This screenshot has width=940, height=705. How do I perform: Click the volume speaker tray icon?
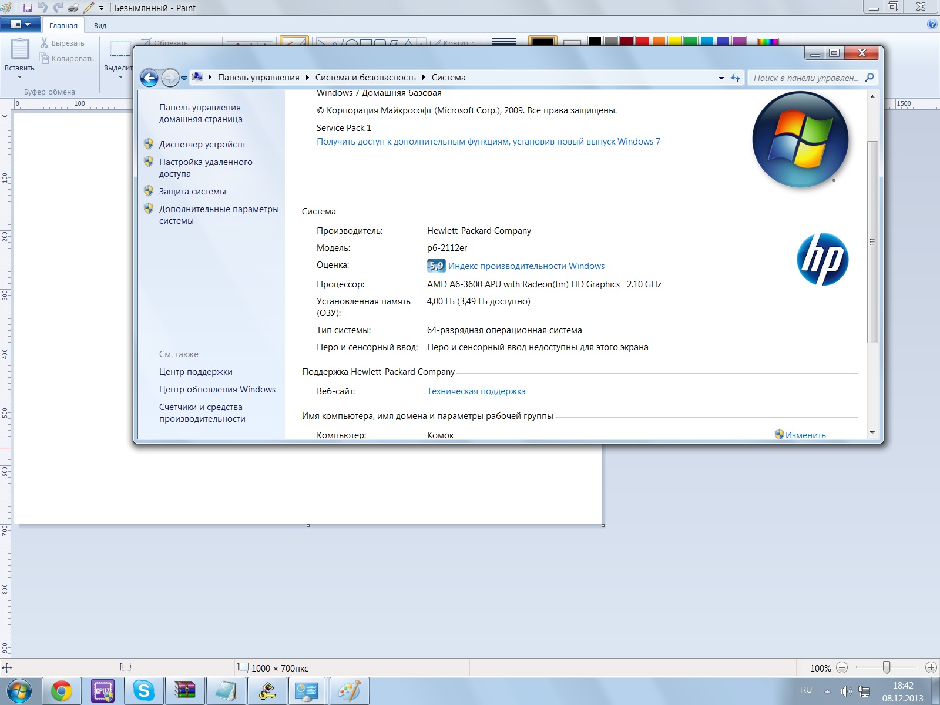(x=846, y=691)
